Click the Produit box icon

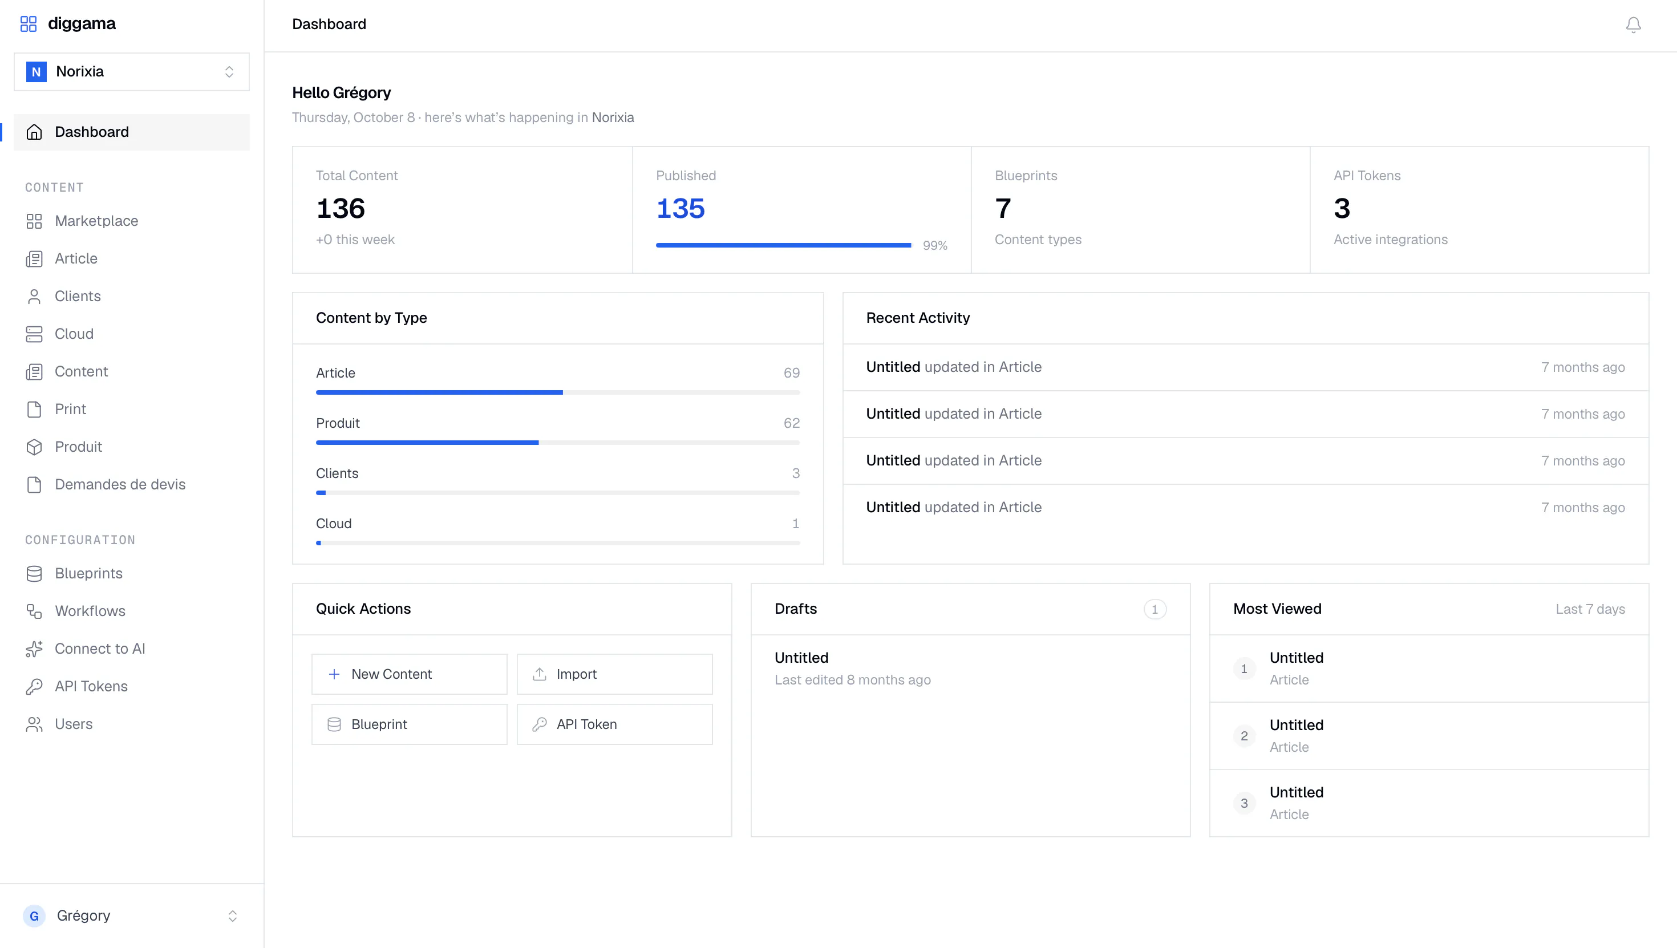coord(34,447)
